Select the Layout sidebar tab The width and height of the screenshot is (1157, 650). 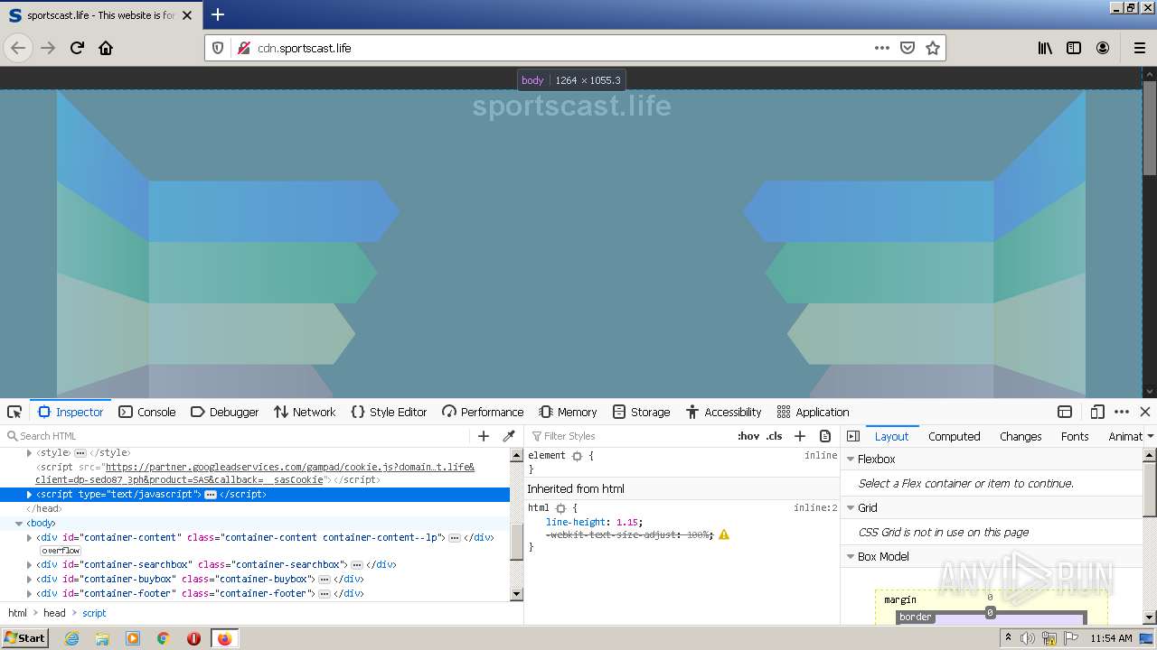pyautogui.click(x=891, y=436)
